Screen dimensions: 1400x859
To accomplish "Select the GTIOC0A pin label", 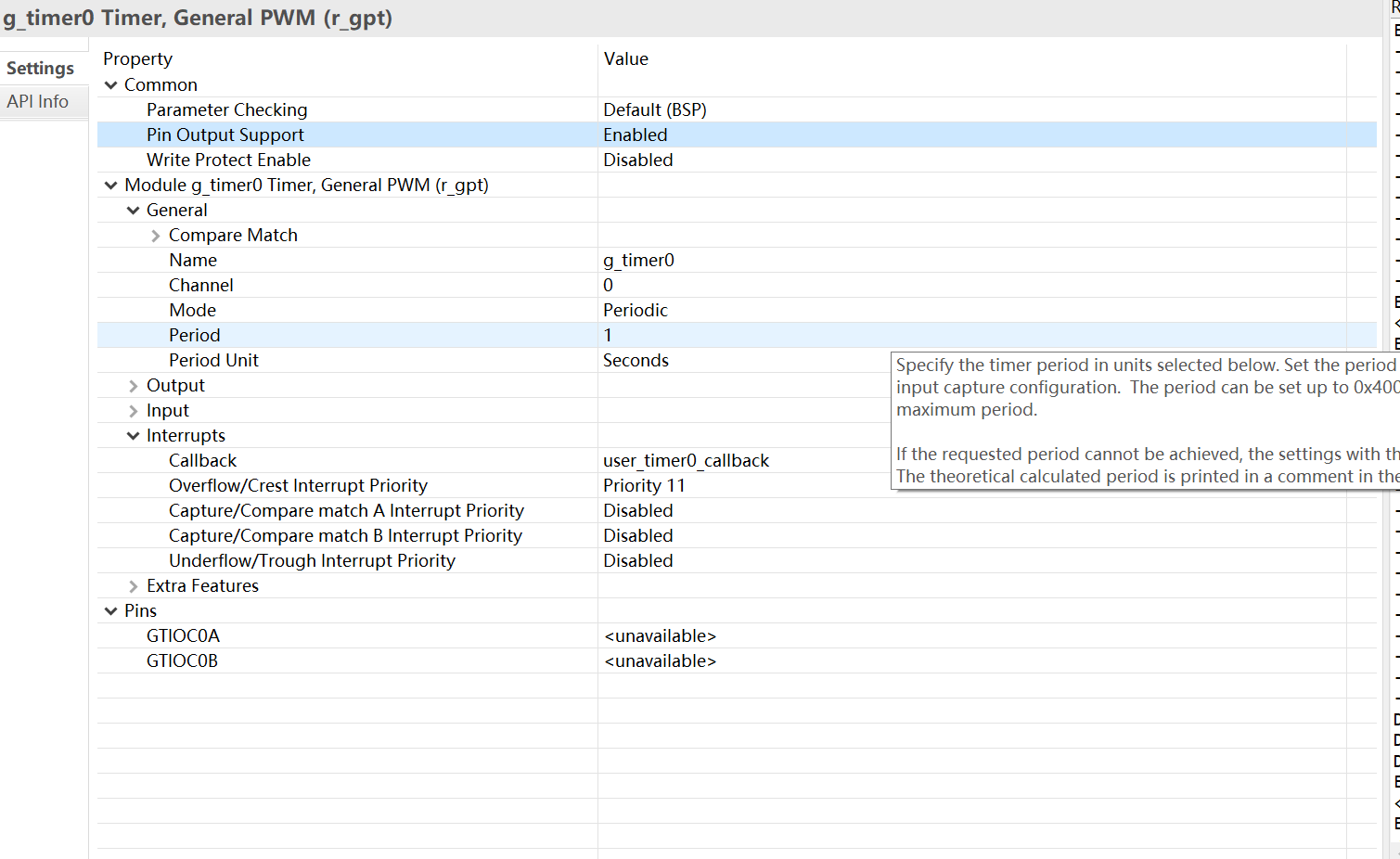I will (183, 635).
